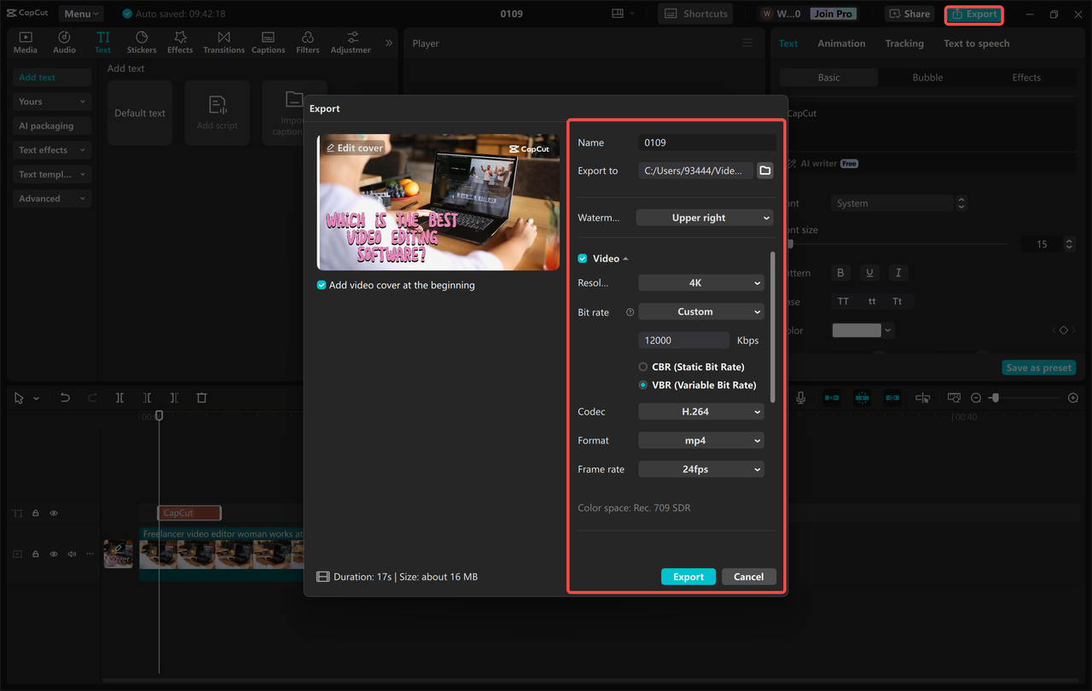Image resolution: width=1092 pixels, height=691 pixels.
Task: Uncheck Add video cover at the beginning
Action: coord(322,285)
